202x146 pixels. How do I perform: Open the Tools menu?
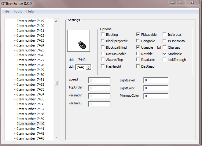(18, 11)
